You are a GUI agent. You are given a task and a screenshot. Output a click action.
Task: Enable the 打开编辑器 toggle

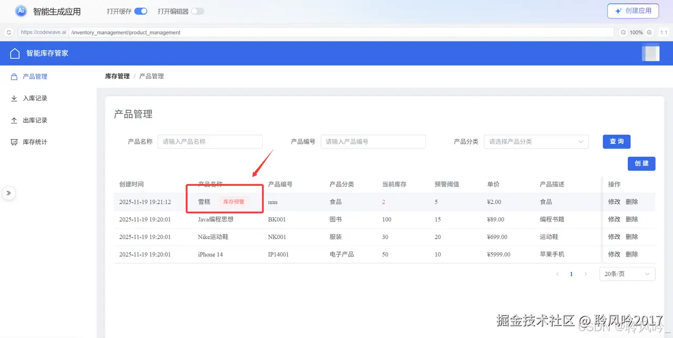197,10
